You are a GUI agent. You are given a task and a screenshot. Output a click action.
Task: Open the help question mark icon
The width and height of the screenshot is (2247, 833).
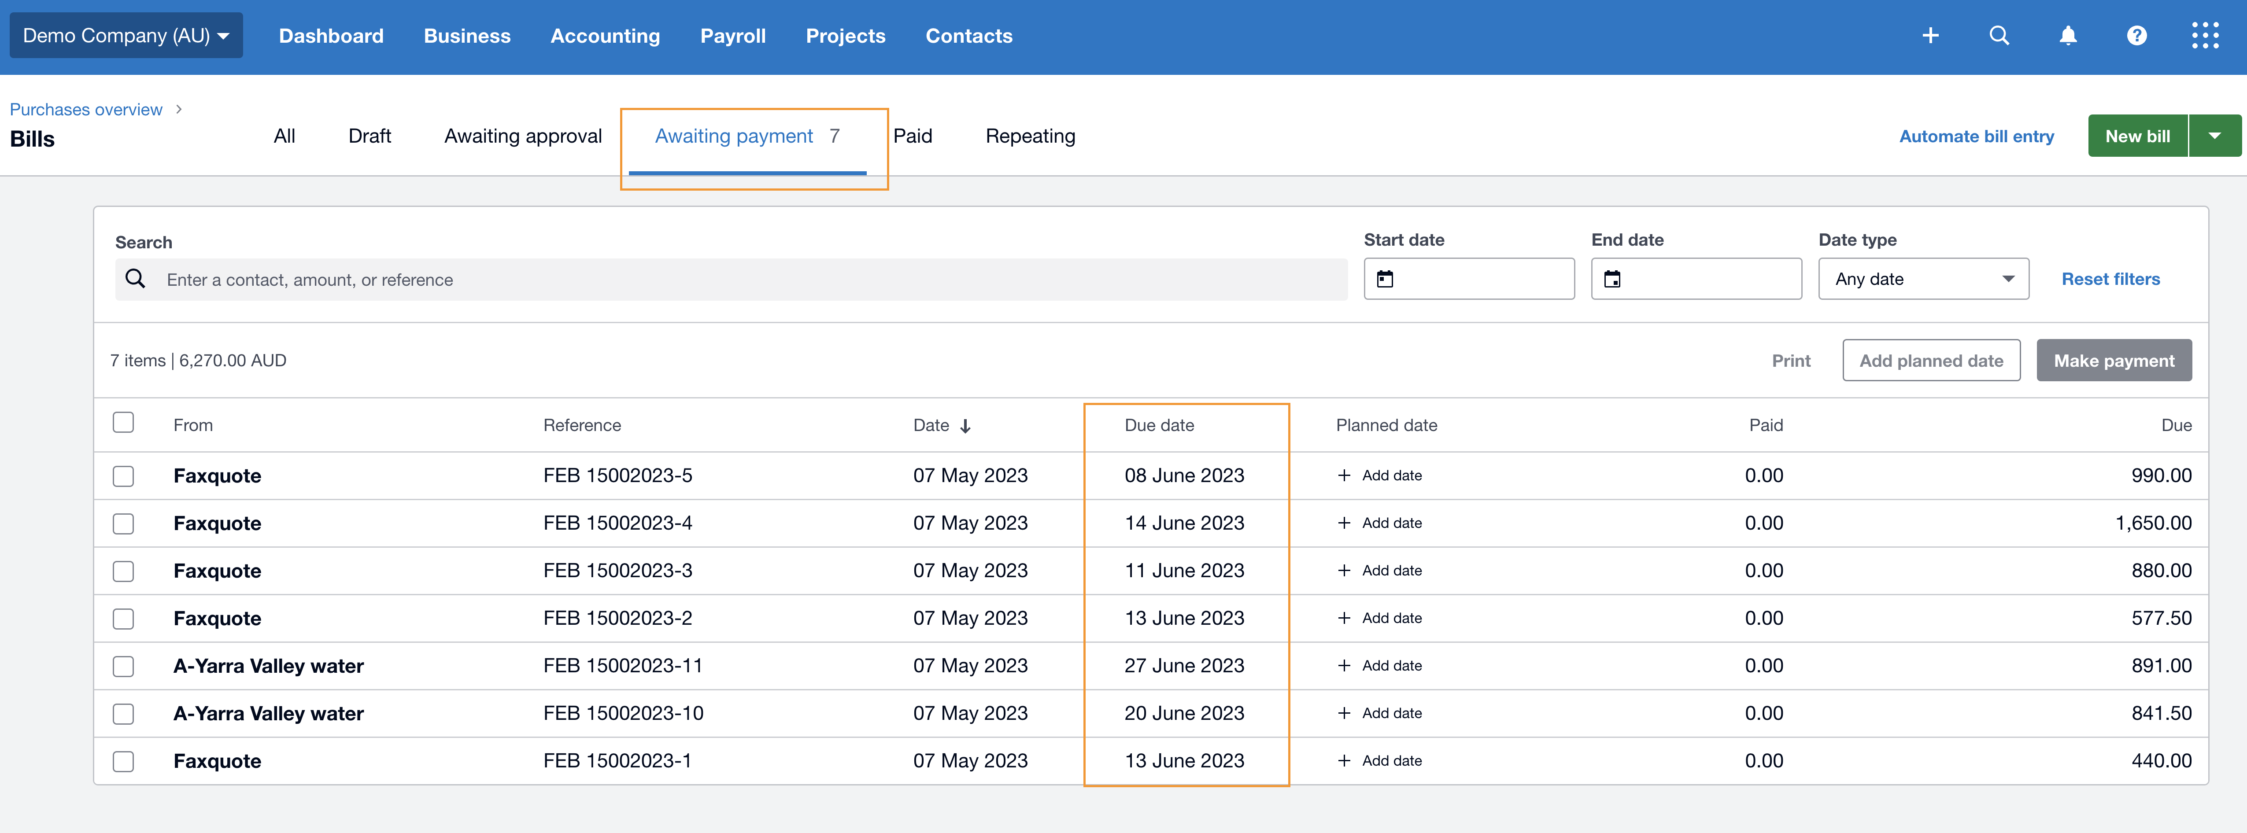[2136, 36]
